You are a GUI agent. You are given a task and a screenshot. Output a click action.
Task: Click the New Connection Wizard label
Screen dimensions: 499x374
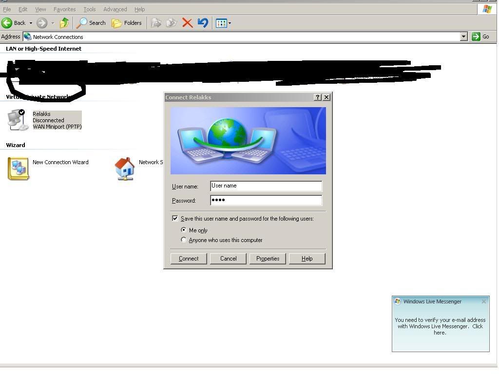coord(60,162)
